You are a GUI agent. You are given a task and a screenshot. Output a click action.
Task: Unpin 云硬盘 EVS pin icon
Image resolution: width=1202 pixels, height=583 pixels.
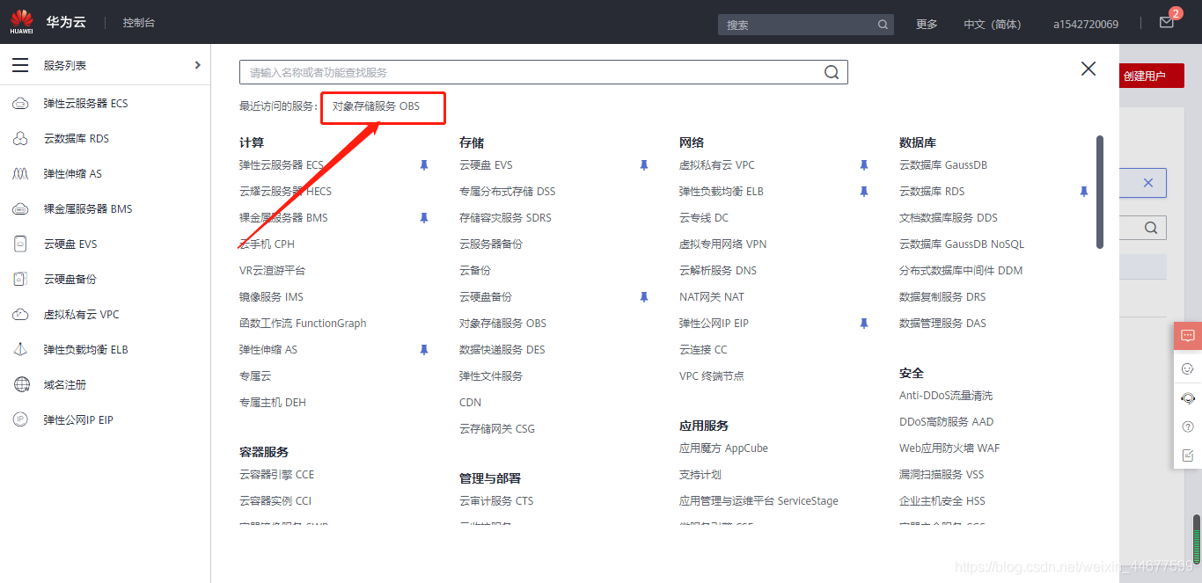tap(643, 164)
